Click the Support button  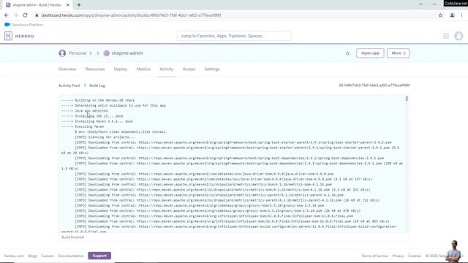coord(99,256)
